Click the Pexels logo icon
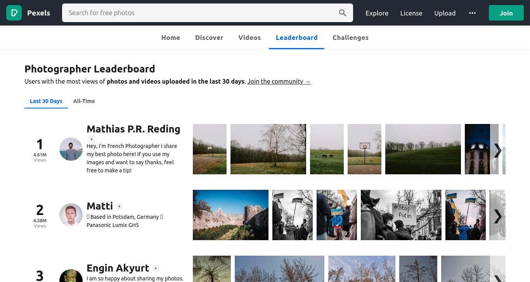The height and width of the screenshot is (282, 530). (x=14, y=13)
